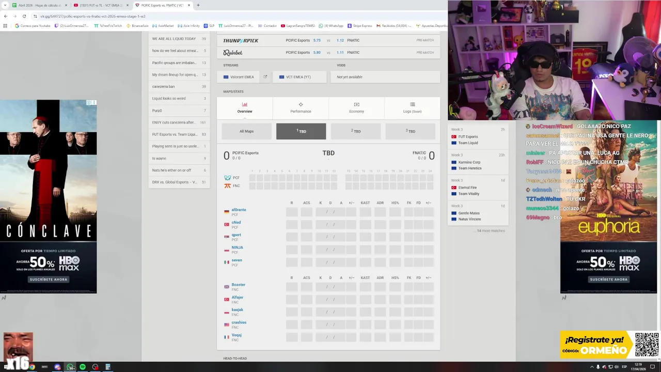Open Gentle Mates vs Natus Vincere match

tap(478, 213)
